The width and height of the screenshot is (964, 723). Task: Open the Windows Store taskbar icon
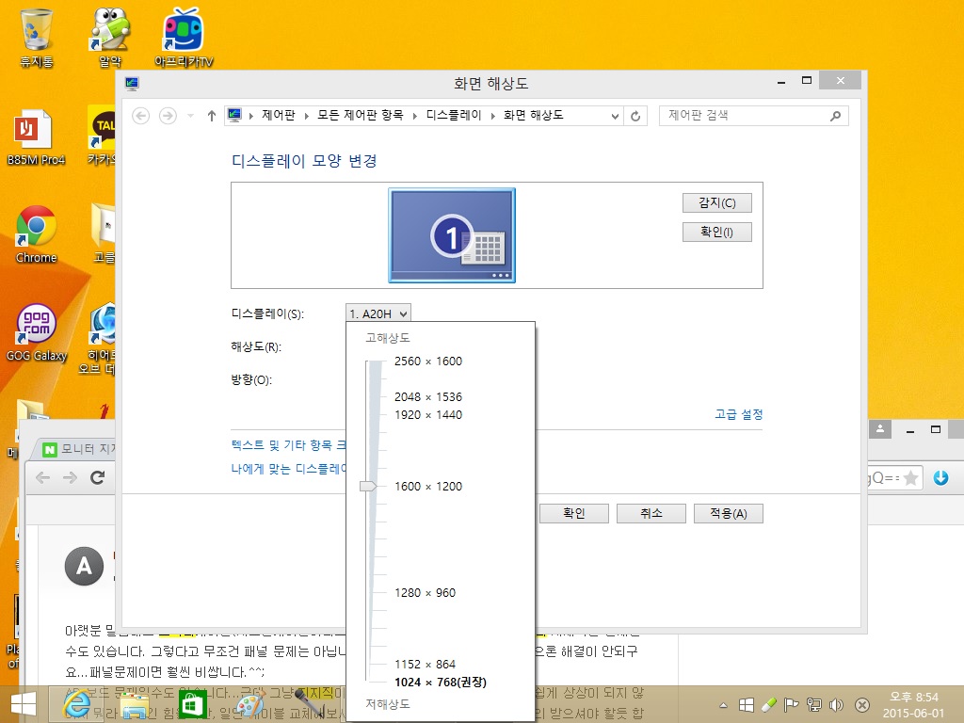(x=192, y=704)
